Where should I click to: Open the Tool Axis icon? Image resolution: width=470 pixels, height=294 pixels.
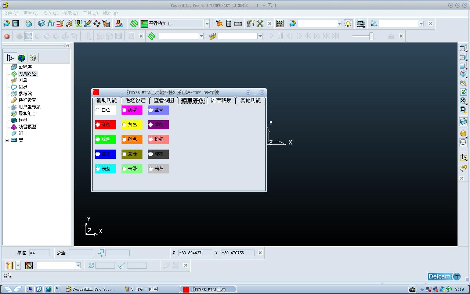coord(87,24)
